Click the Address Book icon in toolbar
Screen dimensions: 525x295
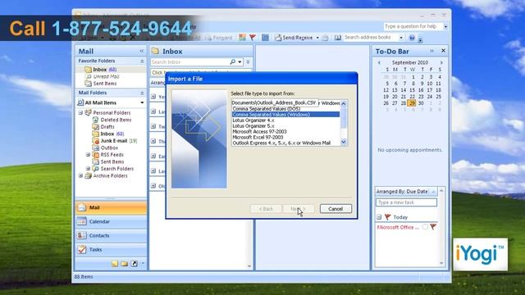[x=337, y=38]
